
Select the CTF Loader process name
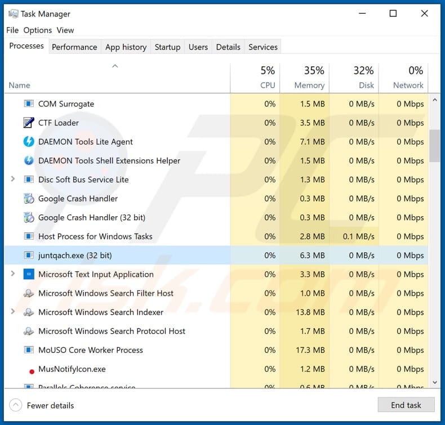(x=59, y=123)
